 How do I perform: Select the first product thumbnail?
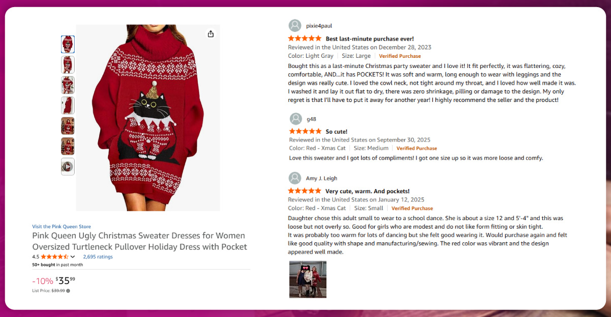click(x=68, y=44)
